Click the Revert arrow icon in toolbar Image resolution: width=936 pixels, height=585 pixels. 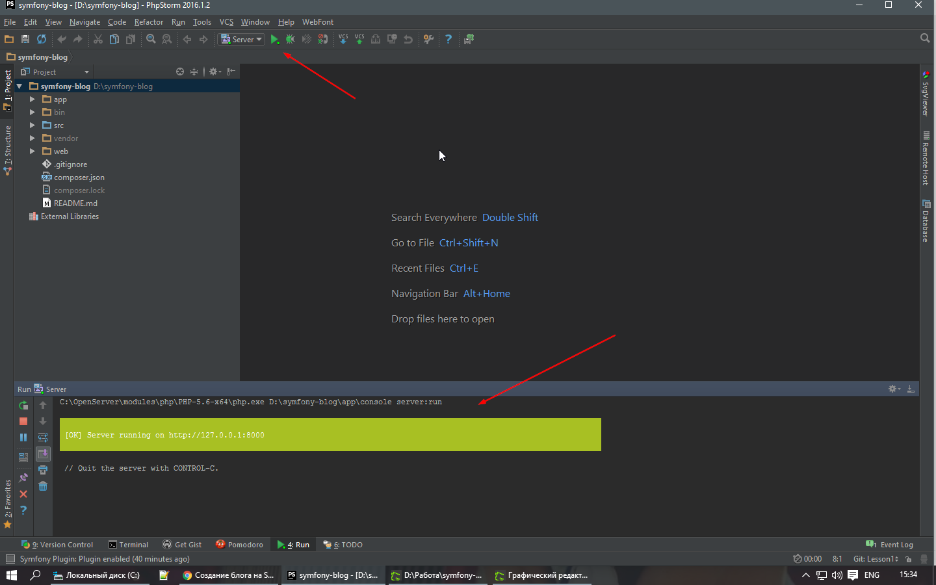408,39
